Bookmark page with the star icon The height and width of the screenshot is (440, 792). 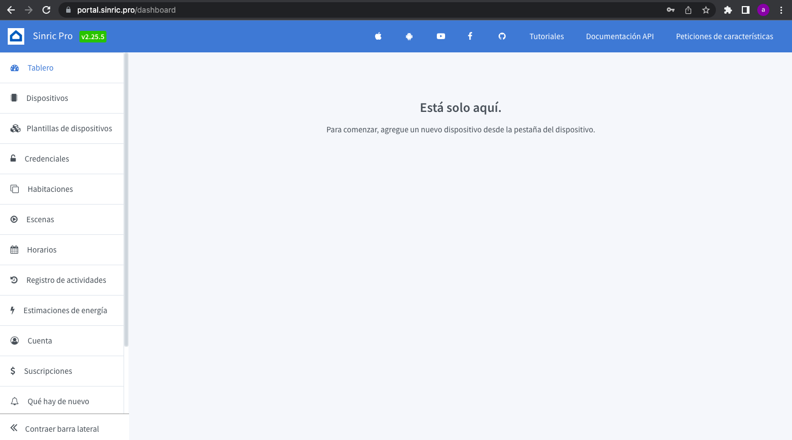click(705, 10)
